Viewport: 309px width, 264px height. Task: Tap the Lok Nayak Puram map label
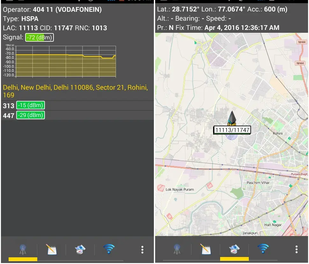coord(180,190)
